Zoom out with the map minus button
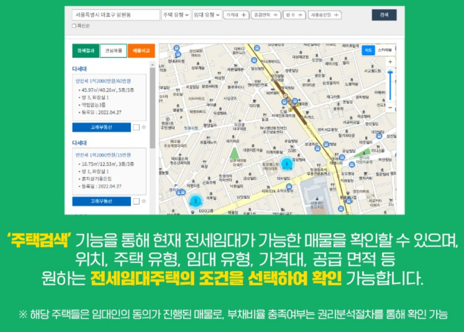Viewport: 464px width, 332px height. (390, 108)
